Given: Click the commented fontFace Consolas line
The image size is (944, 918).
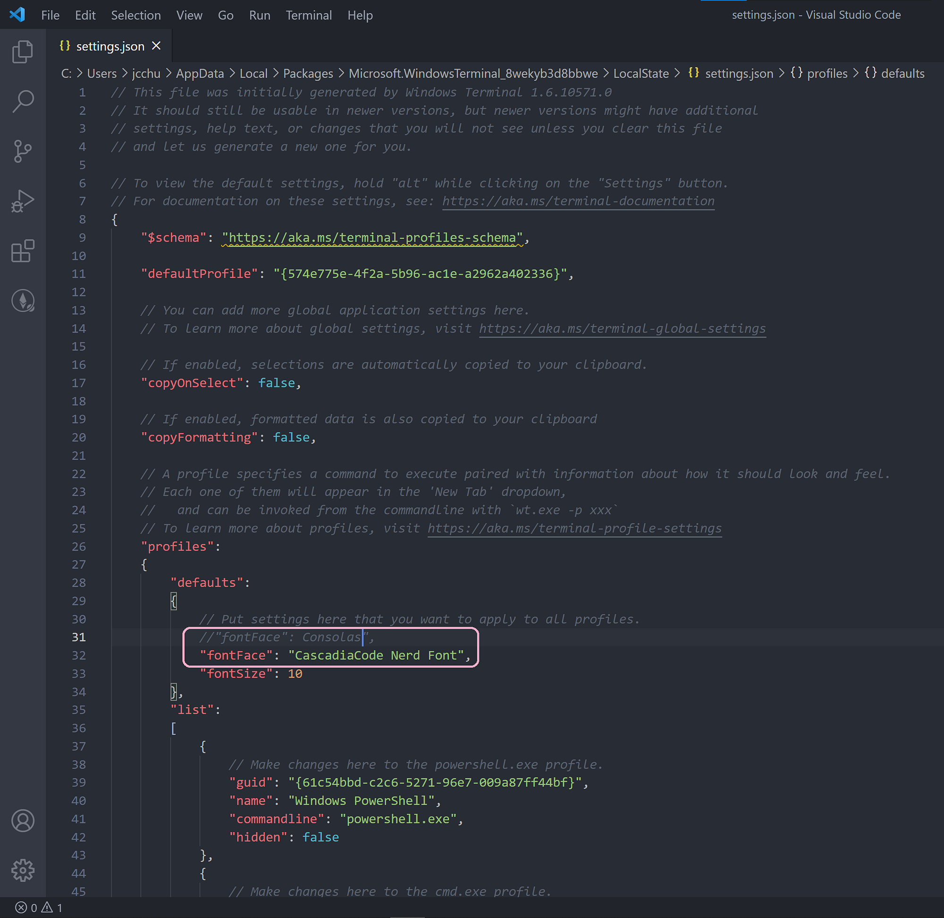Looking at the screenshot, I should click(287, 637).
